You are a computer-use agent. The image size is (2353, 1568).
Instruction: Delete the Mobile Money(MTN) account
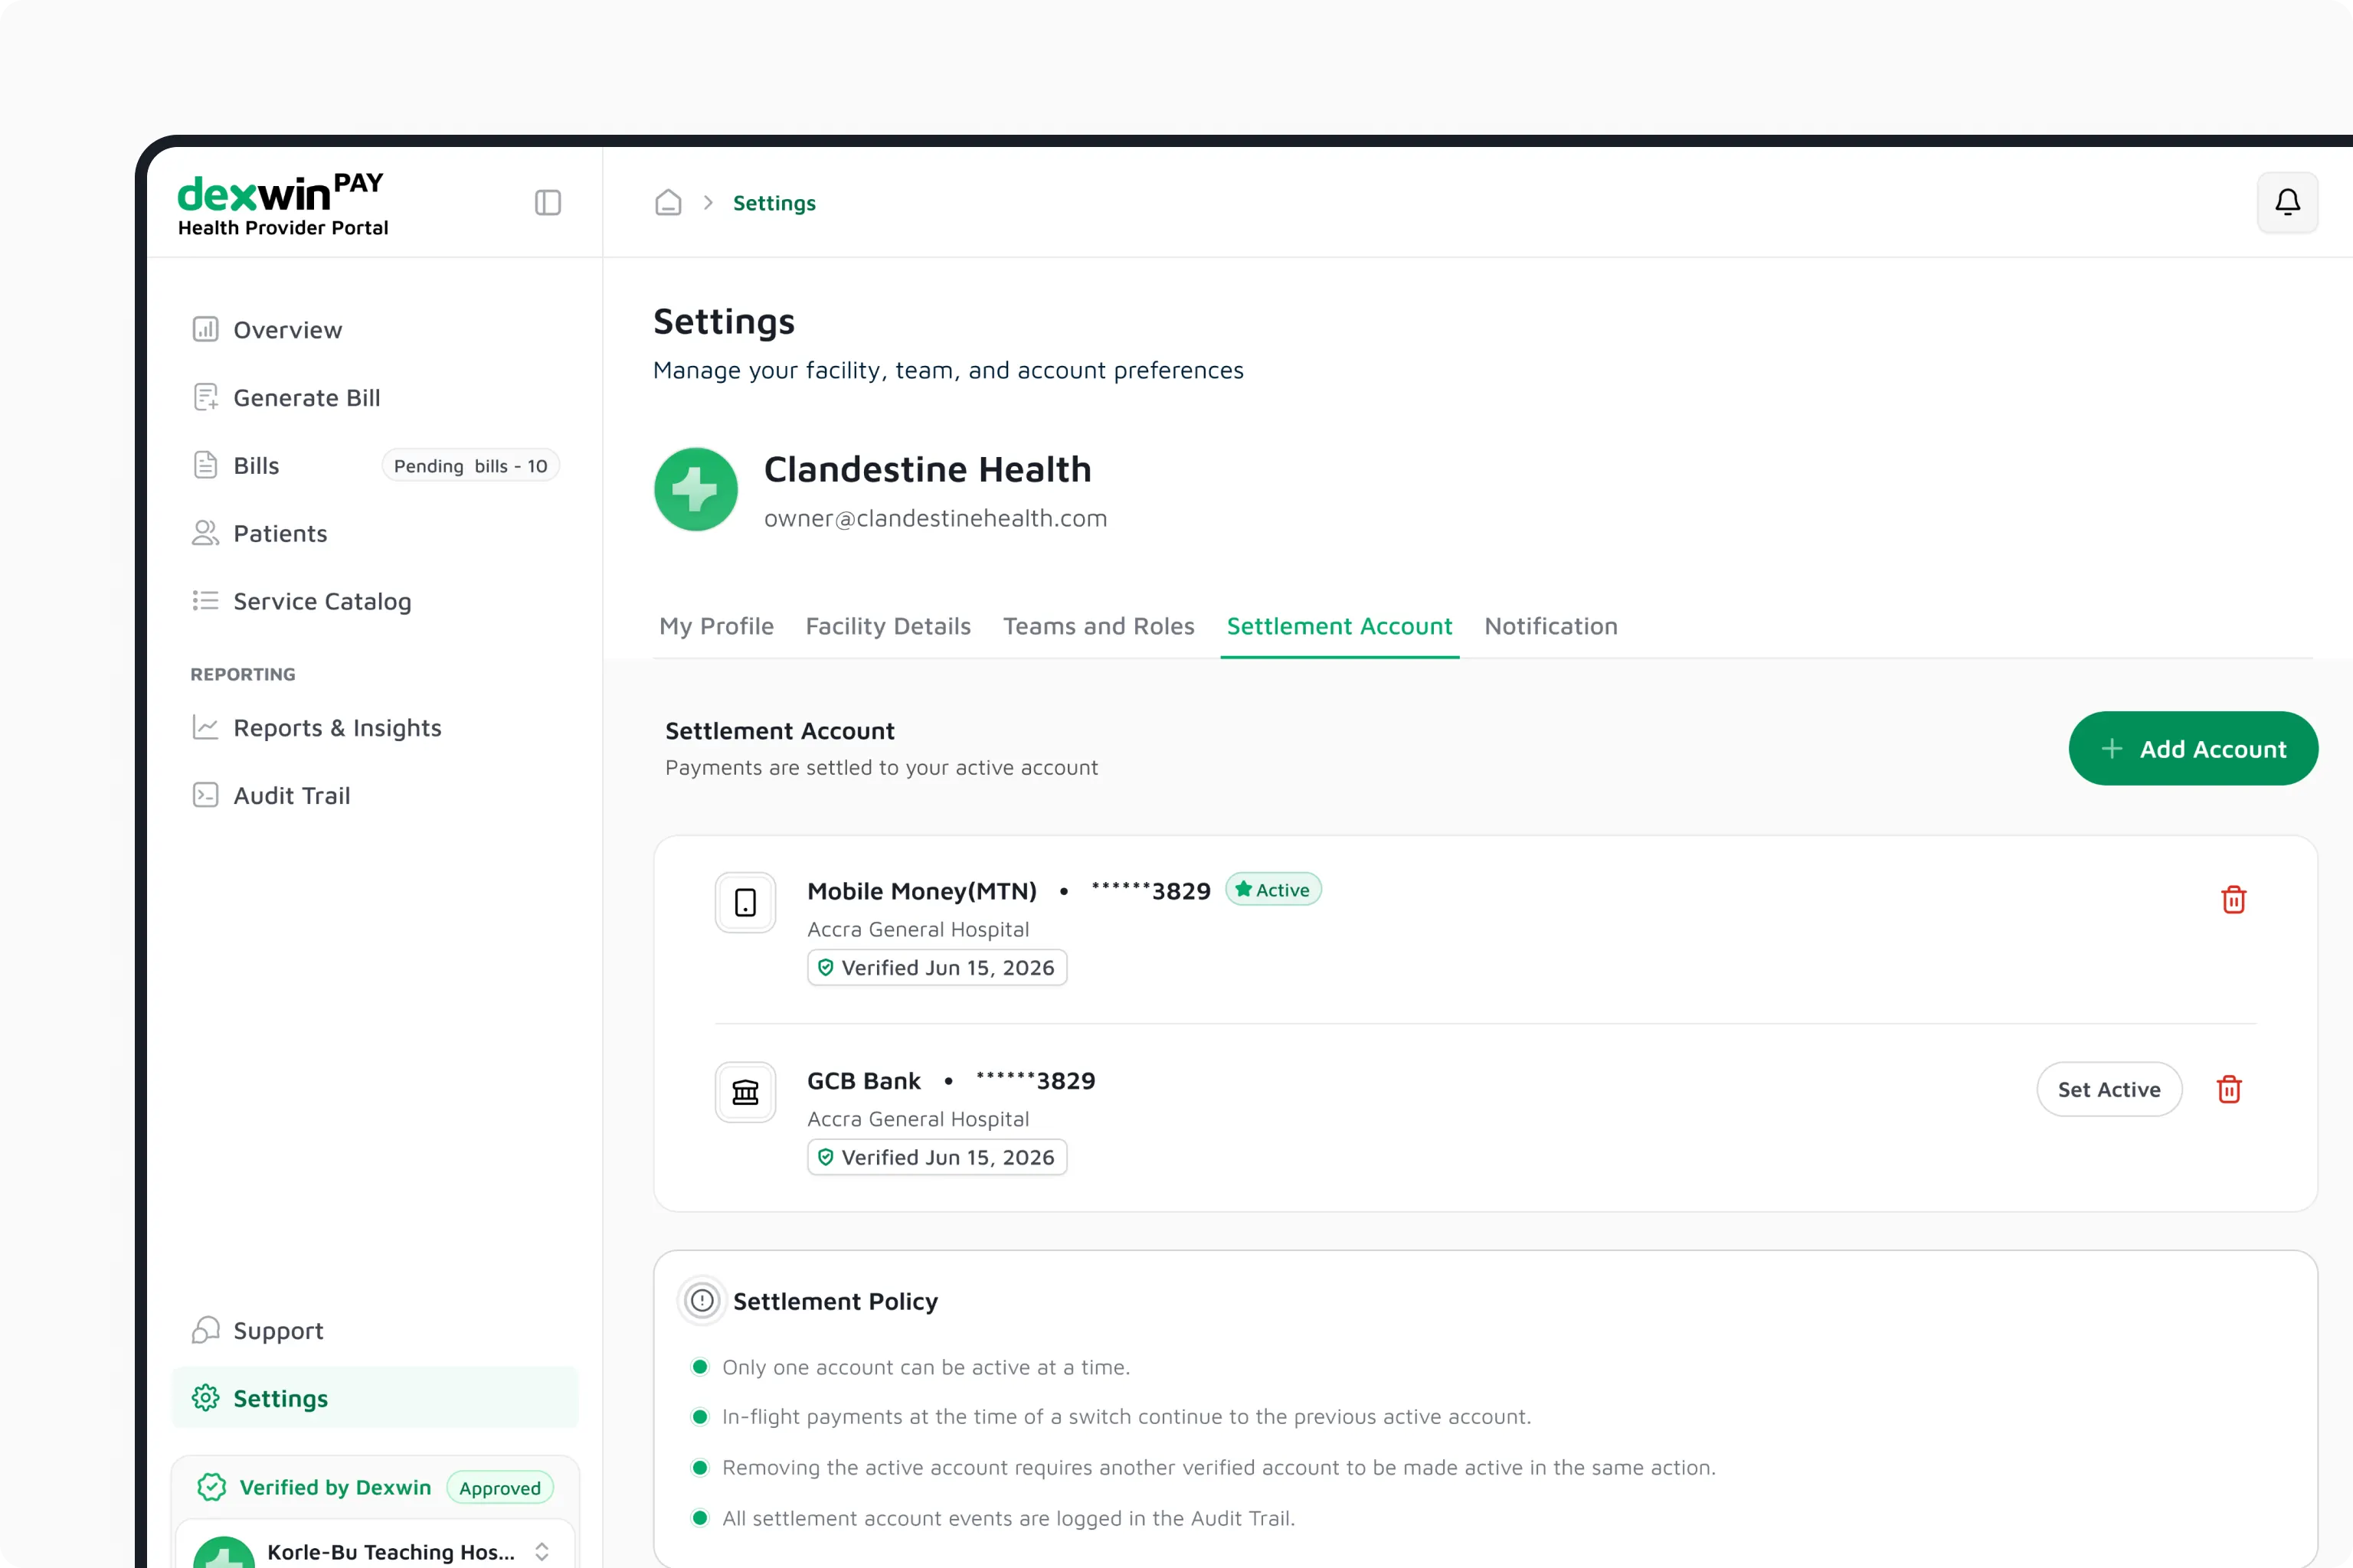pos(2233,900)
